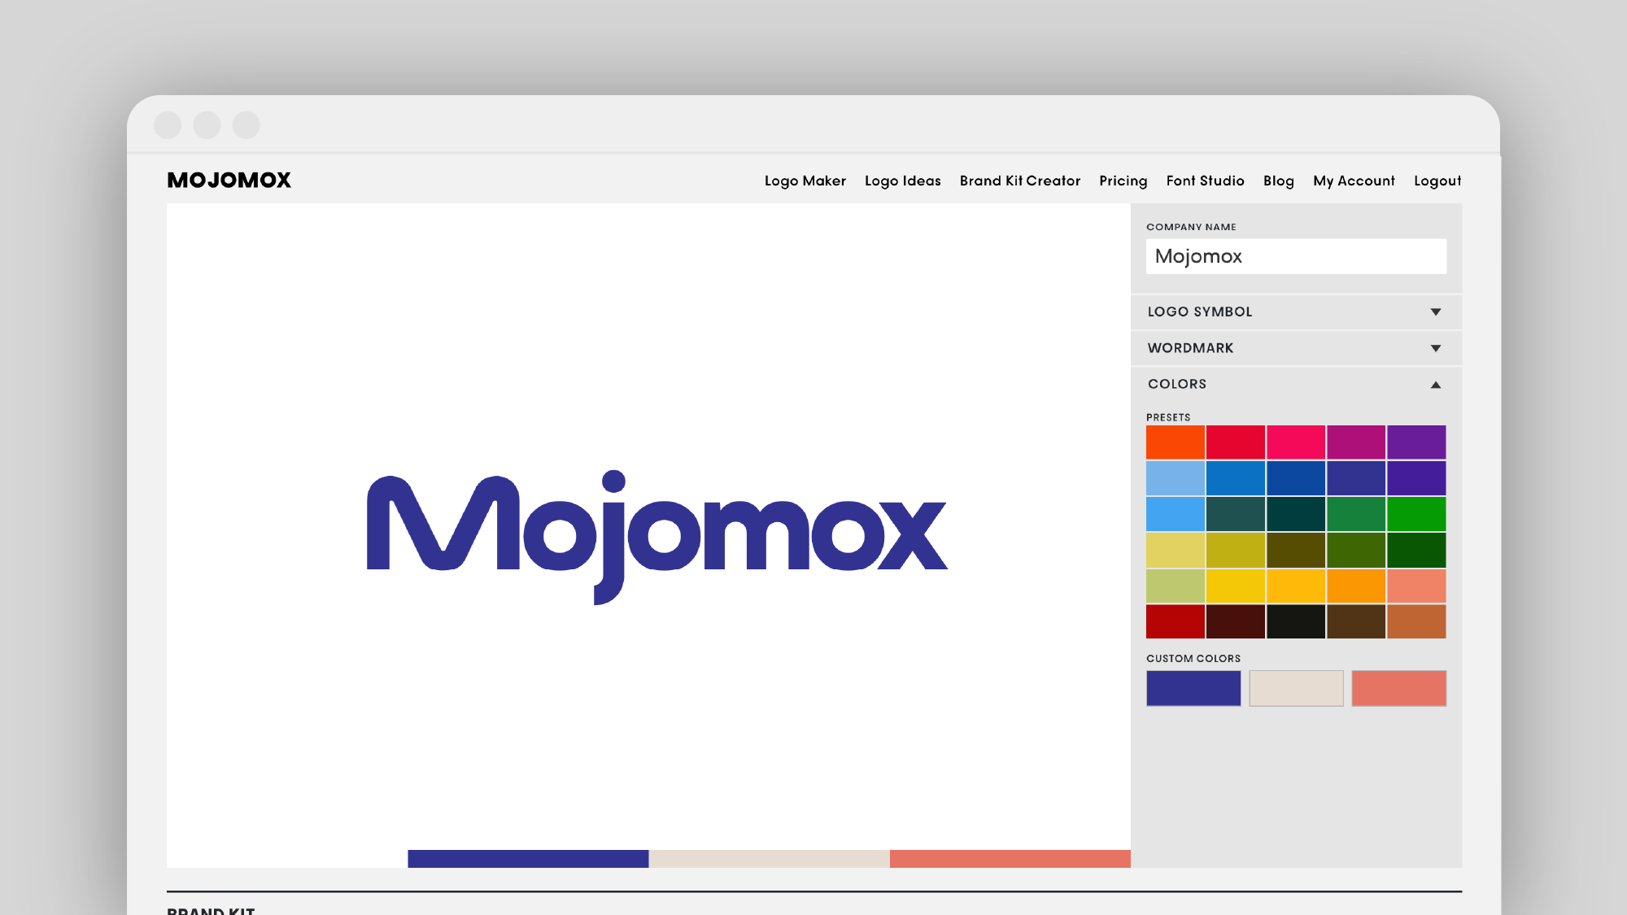This screenshot has width=1627, height=915.
Task: Expand the WORDMARK dropdown
Action: click(x=1295, y=347)
